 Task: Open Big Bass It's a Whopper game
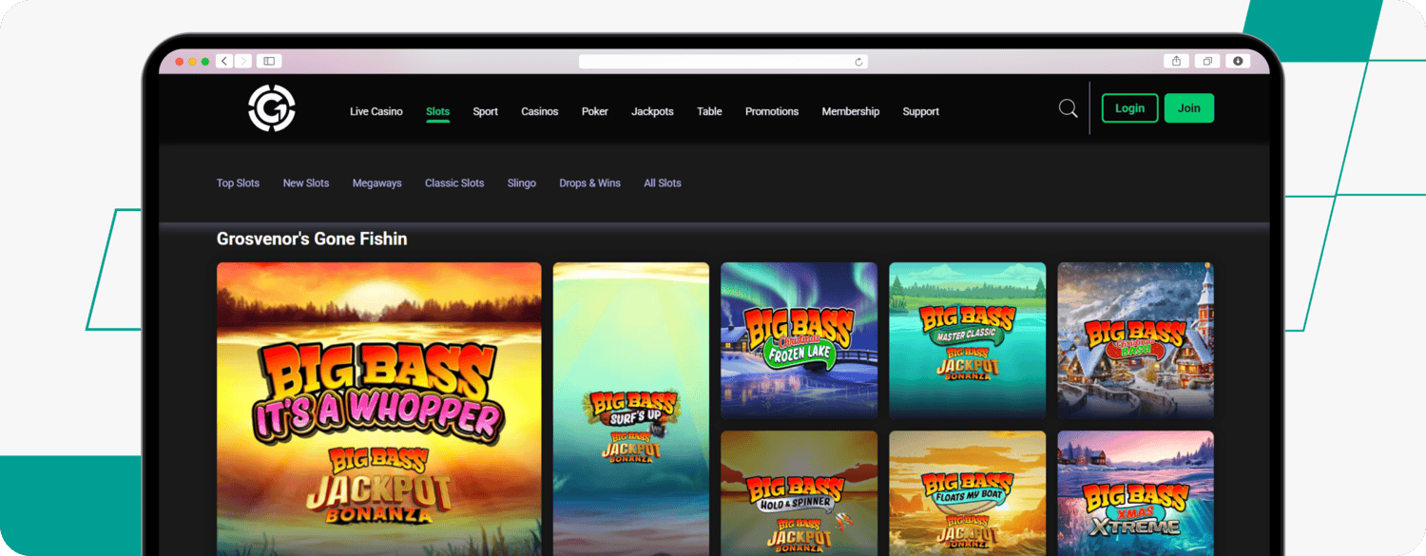[379, 409]
